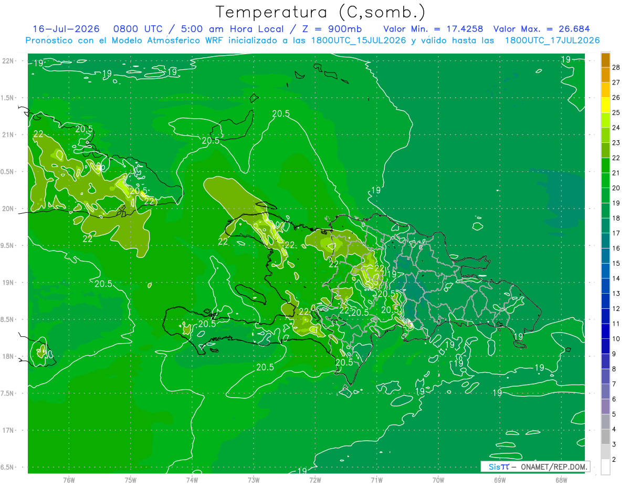The image size is (630, 487).
Task: Click the '70W' longitude axis label
Action: 438,480
